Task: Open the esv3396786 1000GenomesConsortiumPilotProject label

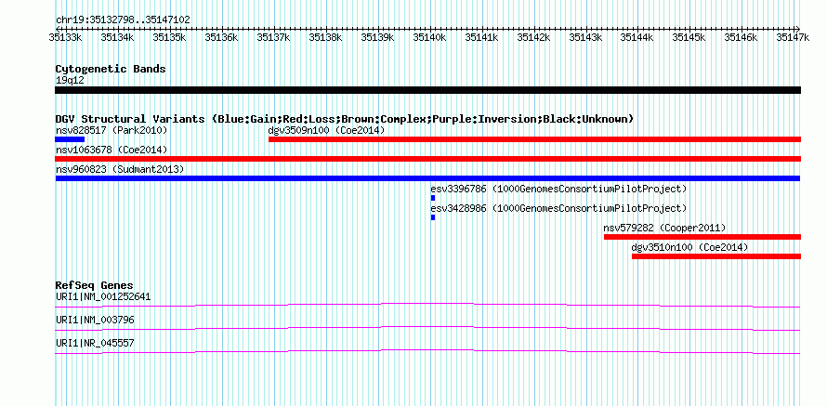Action: click(559, 189)
